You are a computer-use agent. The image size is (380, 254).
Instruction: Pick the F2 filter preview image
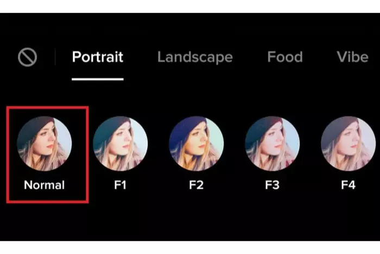pos(197,144)
